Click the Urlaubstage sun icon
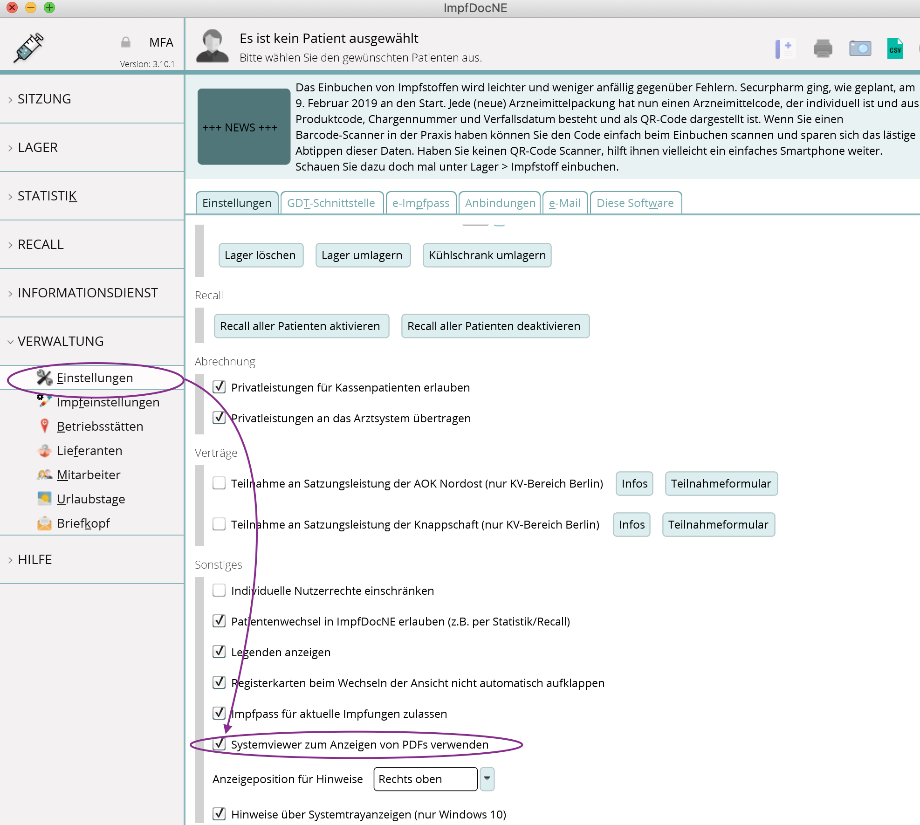 [44, 498]
